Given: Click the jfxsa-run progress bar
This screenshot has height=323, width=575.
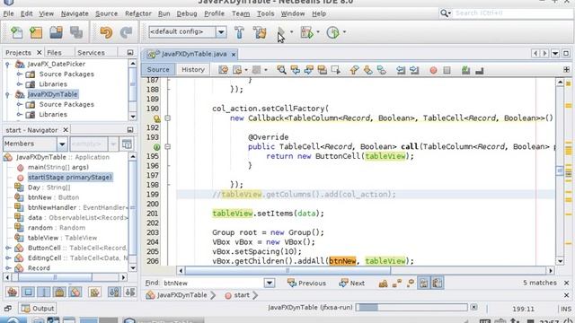Looking at the screenshot, I should click(411, 308).
